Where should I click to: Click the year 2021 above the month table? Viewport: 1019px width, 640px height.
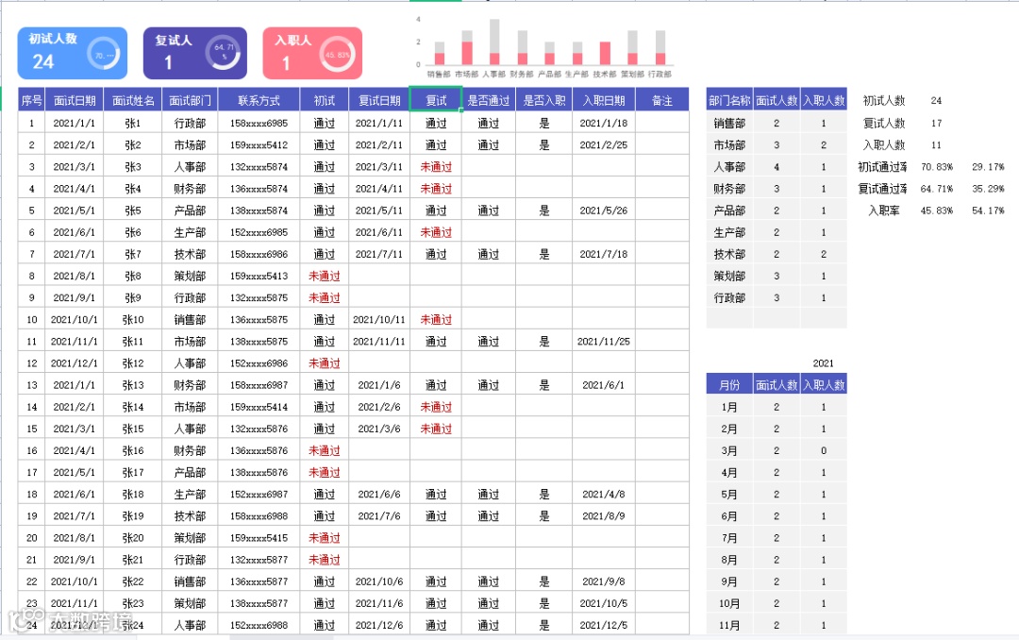823,362
